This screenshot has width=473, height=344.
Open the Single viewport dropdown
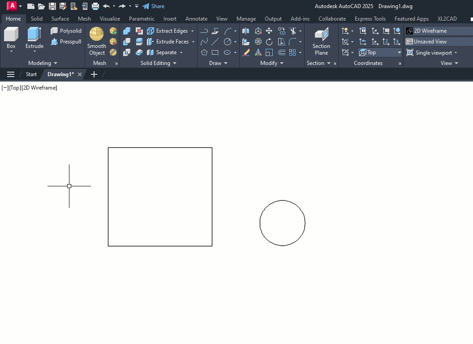[432, 53]
